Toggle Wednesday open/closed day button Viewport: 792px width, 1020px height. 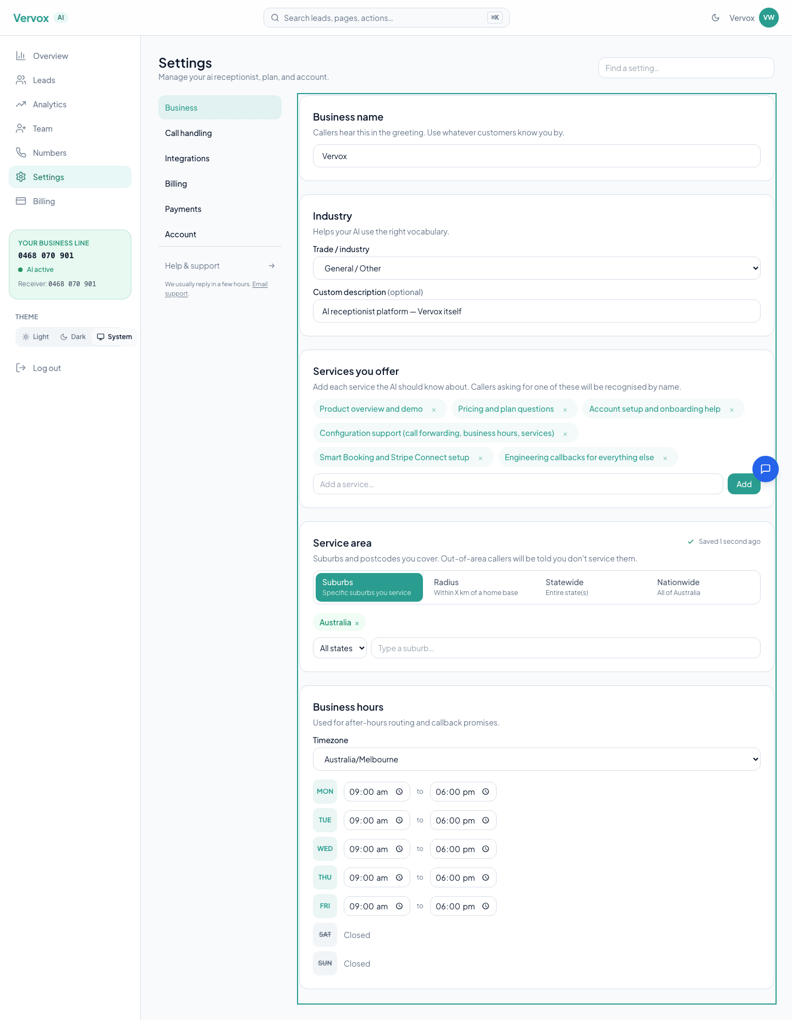[x=325, y=849]
